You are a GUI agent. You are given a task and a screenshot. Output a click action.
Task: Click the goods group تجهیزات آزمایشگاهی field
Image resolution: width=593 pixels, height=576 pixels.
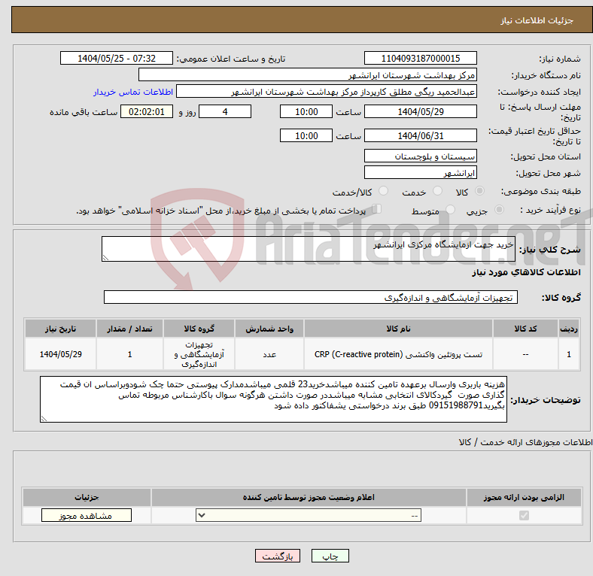click(x=311, y=297)
